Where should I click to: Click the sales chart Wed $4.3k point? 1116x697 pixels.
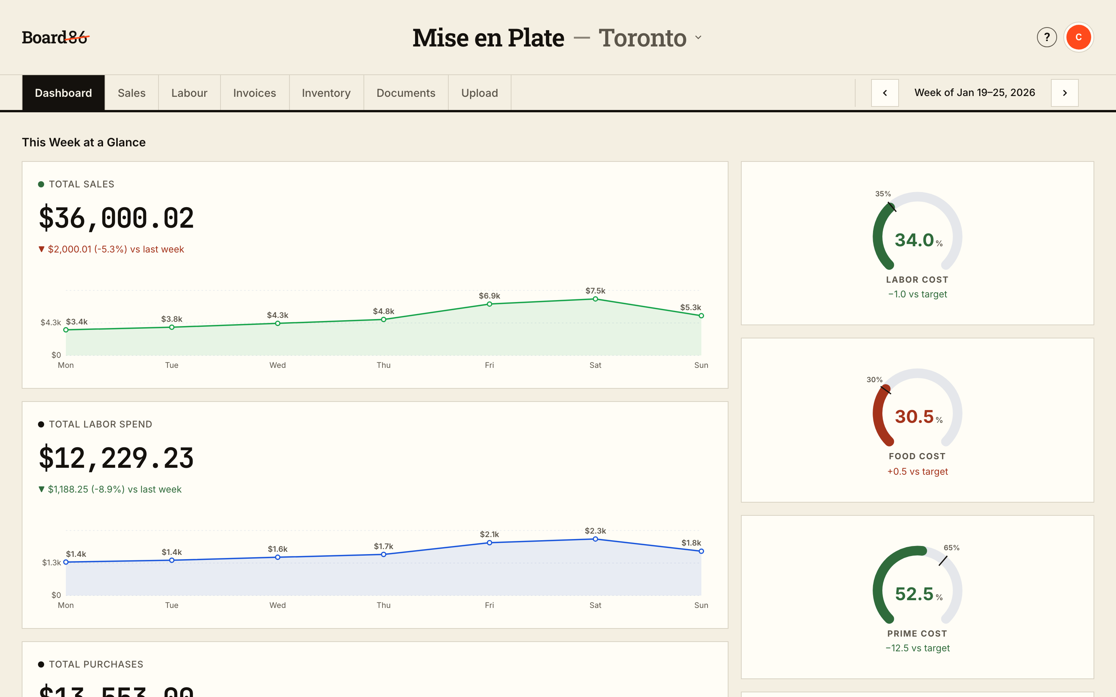pos(277,324)
